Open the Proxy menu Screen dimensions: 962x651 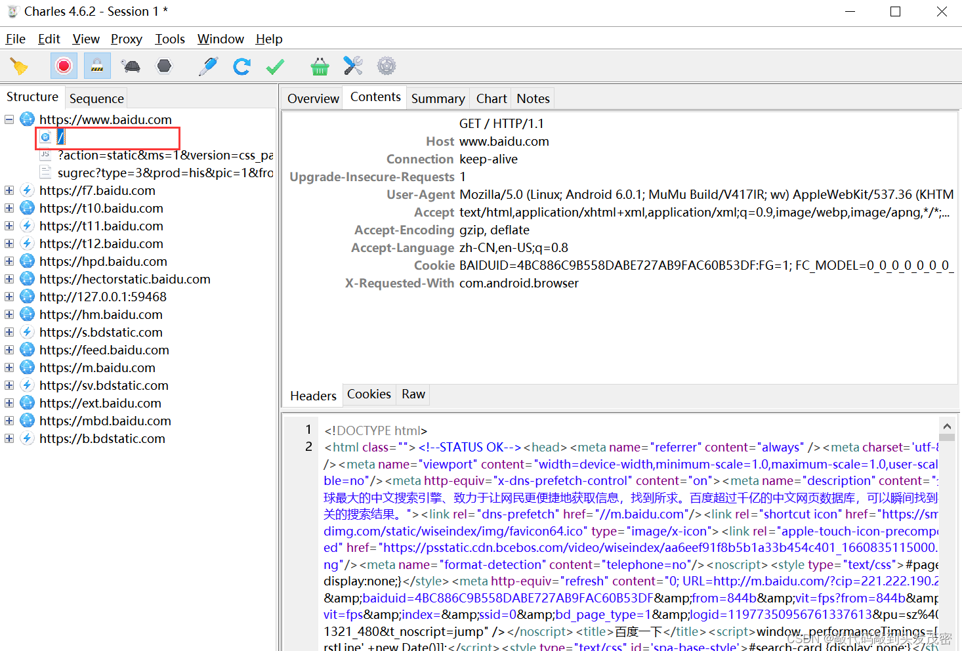[x=127, y=39]
